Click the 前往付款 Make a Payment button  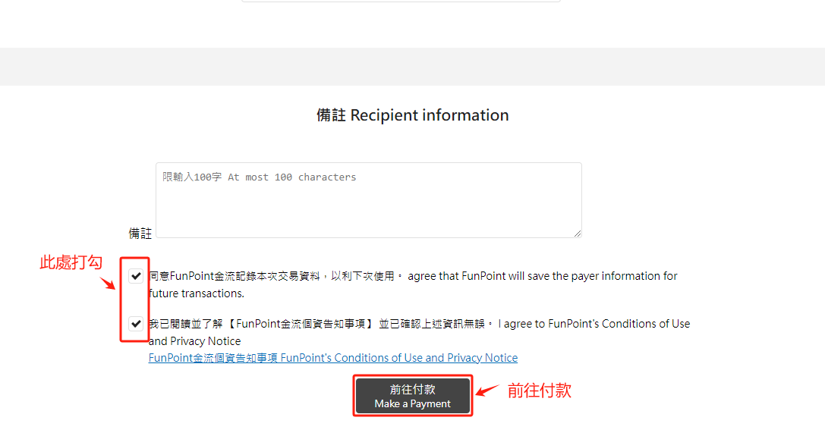[412, 396]
